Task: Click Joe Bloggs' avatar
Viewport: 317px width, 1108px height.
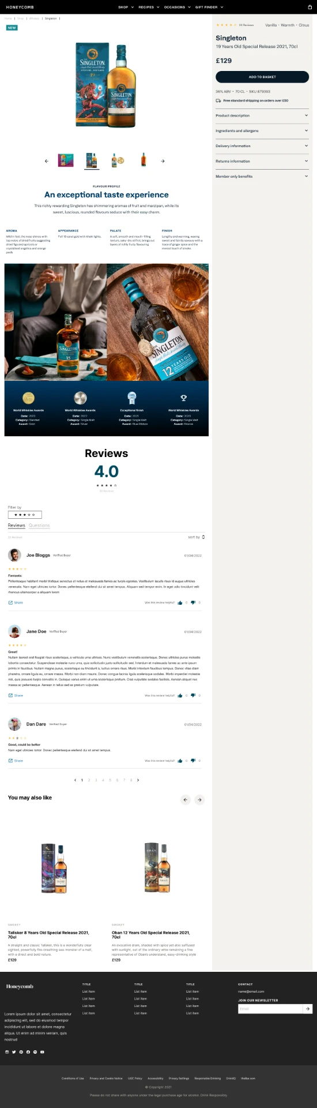Action: [14, 555]
